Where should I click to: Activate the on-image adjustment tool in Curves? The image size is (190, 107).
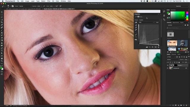(136, 23)
